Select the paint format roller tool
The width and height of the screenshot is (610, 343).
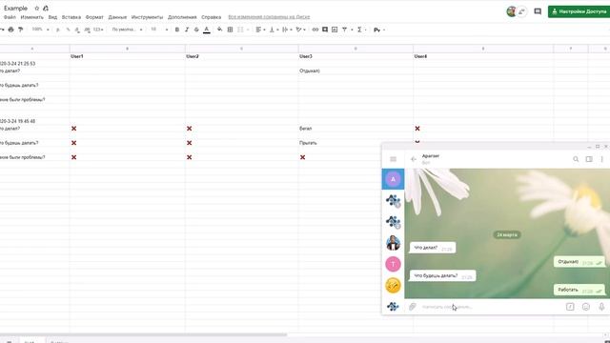pyautogui.click(x=21, y=30)
